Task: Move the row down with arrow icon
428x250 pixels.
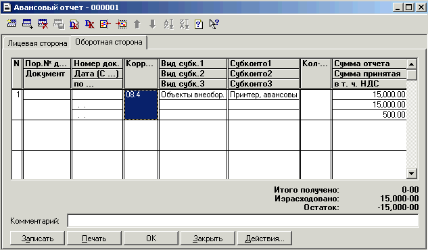Action: [152, 24]
